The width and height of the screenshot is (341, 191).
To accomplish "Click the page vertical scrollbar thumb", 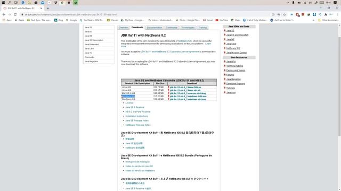I will 339,86.
